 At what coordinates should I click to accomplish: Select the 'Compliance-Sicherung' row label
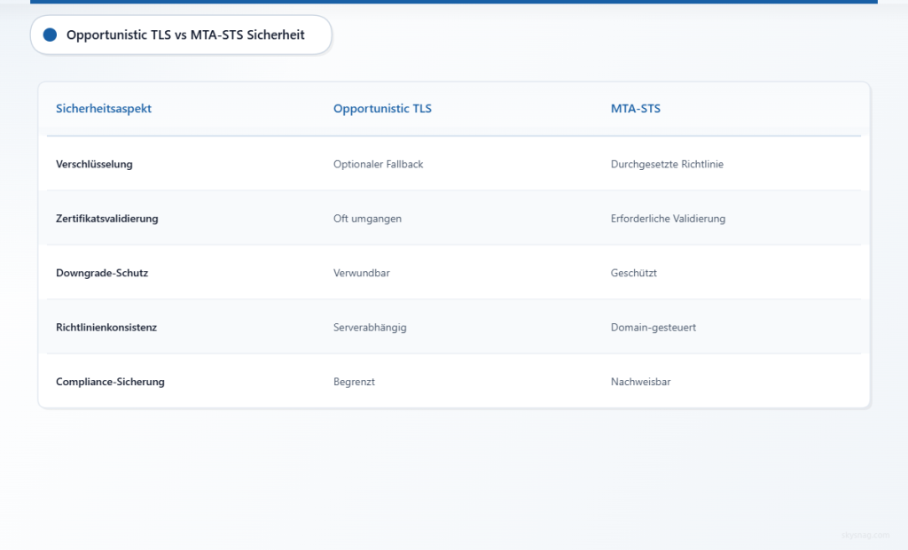point(110,382)
